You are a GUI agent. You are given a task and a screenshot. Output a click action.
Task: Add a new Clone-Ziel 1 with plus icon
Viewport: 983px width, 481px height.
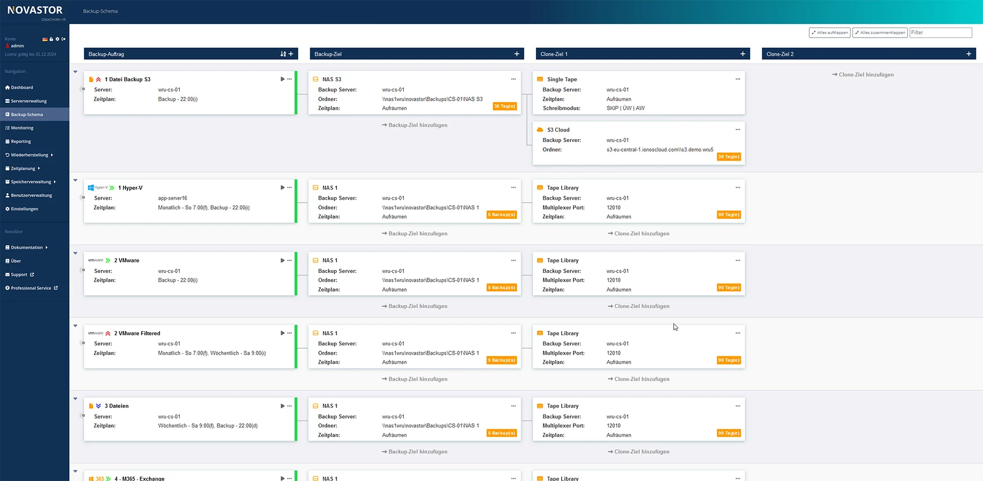click(x=742, y=54)
